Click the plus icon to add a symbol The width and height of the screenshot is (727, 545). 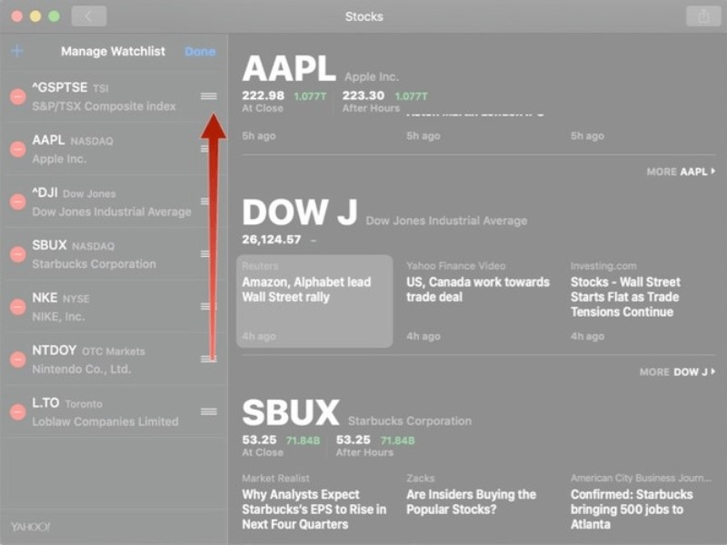16,51
